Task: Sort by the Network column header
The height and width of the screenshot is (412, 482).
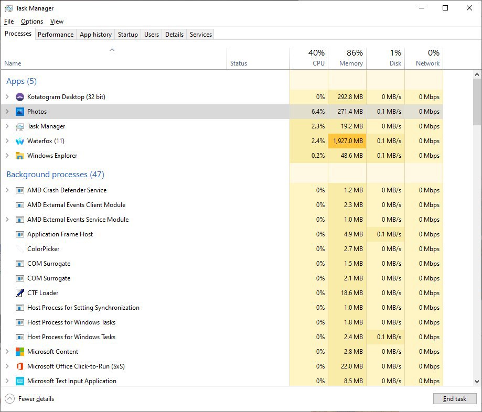Action: pyautogui.click(x=424, y=58)
